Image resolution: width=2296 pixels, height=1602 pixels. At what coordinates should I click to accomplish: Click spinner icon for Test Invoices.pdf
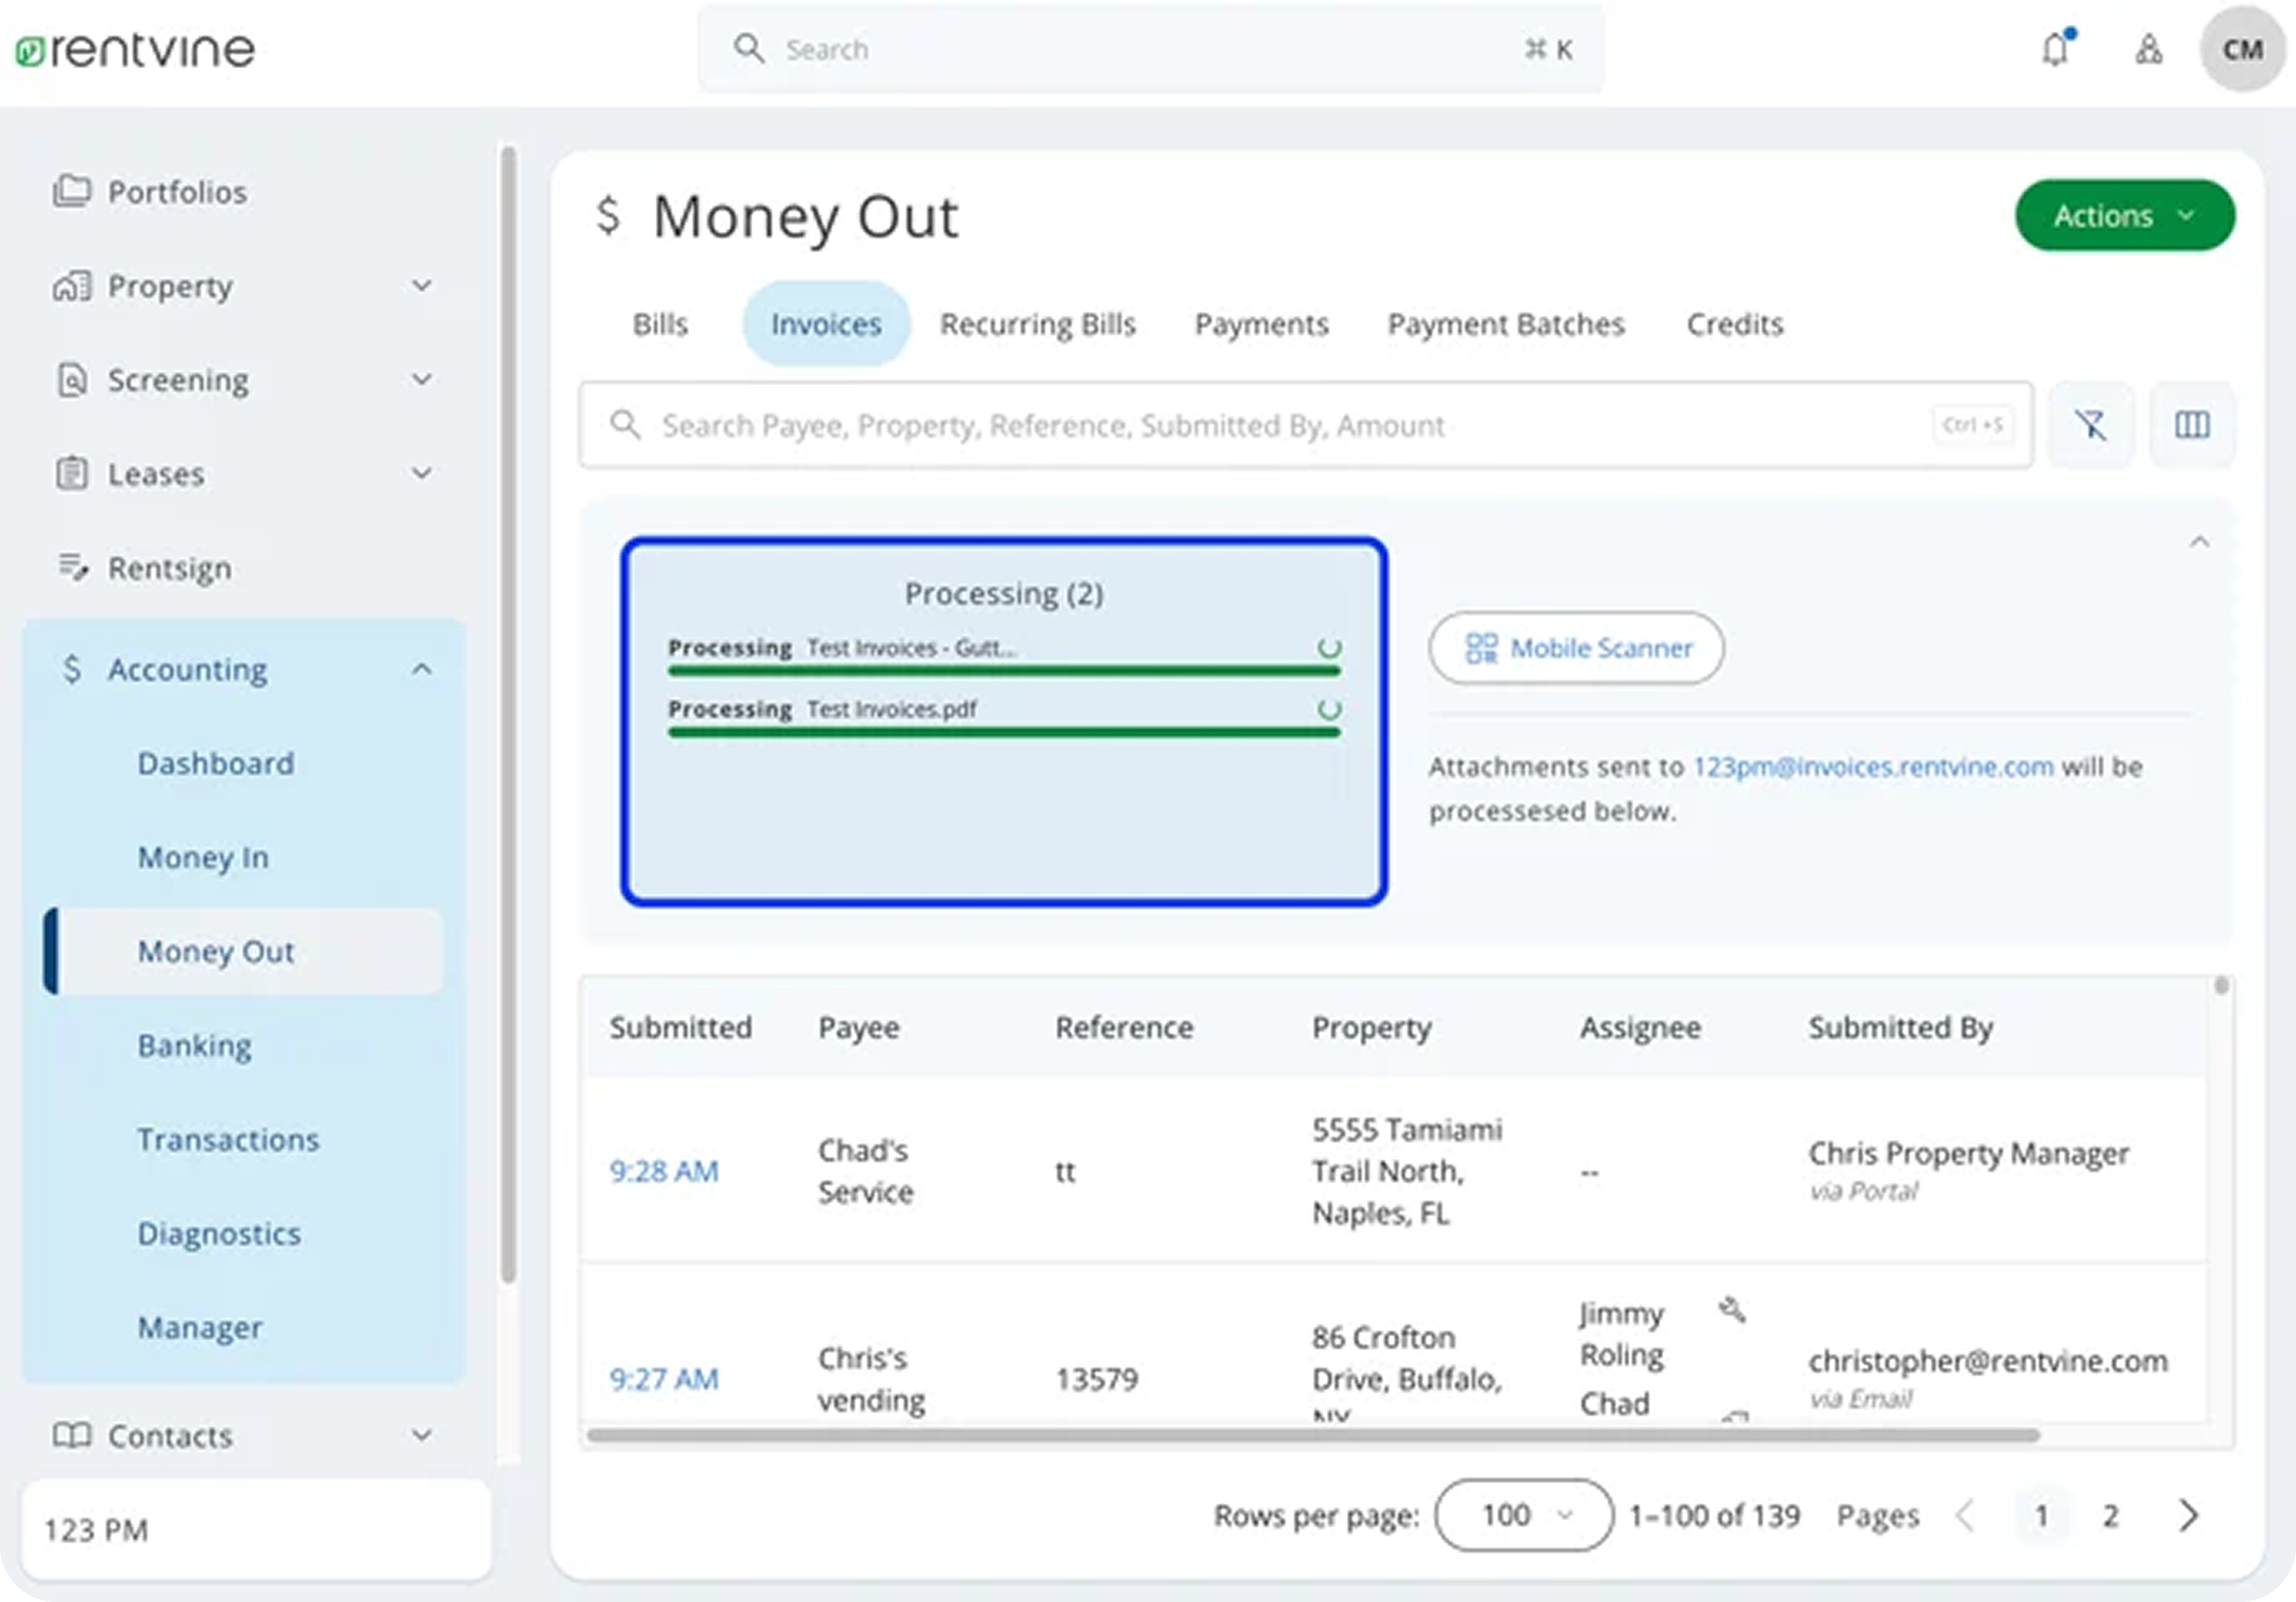1329,709
